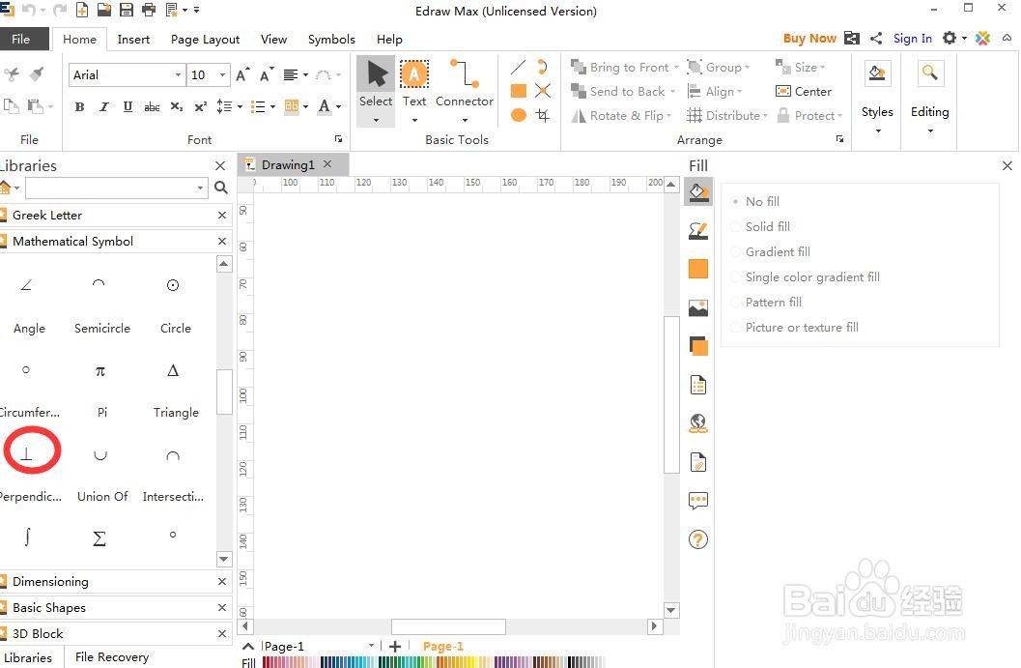The width and height of the screenshot is (1021, 668).
Task: Open the shadow pane icon in sidebar
Action: [698, 346]
